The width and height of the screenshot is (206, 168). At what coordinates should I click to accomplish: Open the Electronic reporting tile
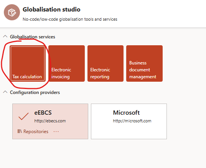105,63
